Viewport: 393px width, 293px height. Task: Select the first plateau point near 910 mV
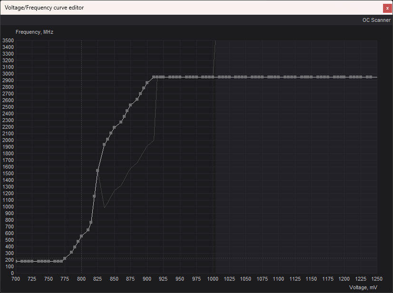tap(154, 77)
